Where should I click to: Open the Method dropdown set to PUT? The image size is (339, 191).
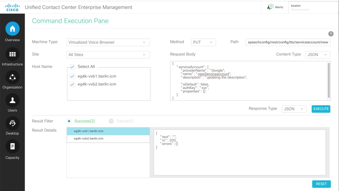(x=203, y=42)
